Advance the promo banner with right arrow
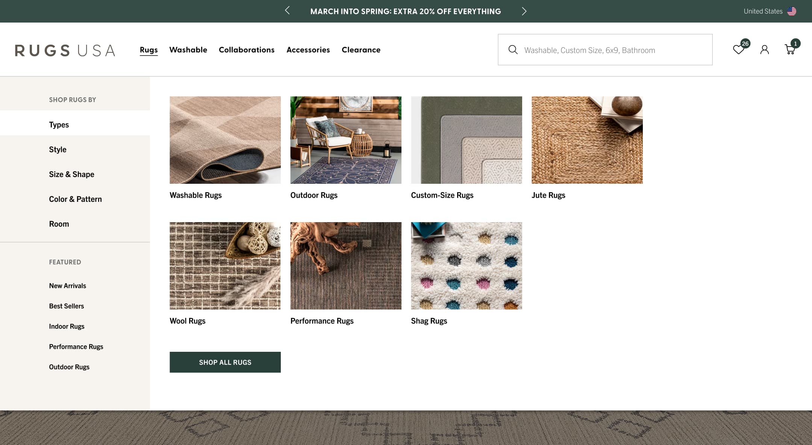Image resolution: width=812 pixels, height=445 pixels. click(524, 11)
